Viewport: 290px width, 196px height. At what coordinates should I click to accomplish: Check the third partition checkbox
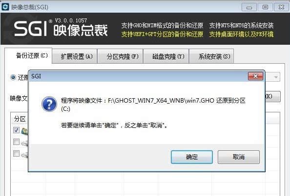click(x=16, y=153)
